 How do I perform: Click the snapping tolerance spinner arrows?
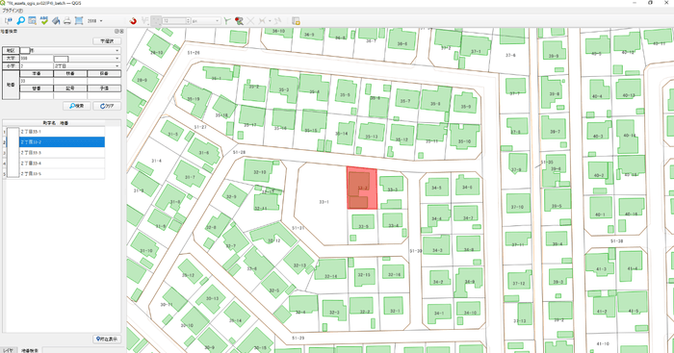point(188,20)
